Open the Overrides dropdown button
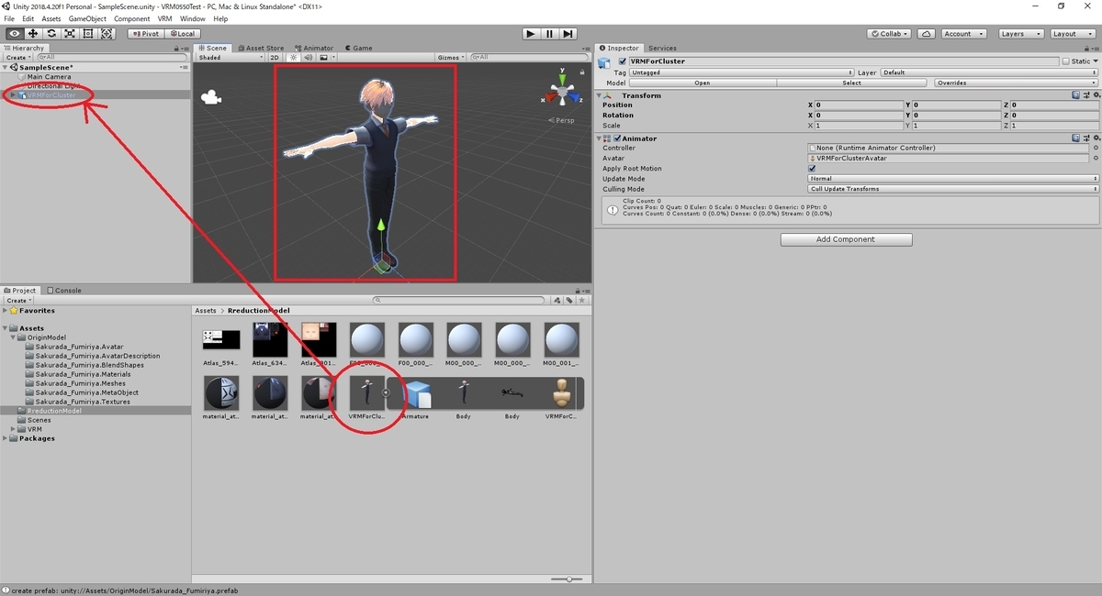 [x=1015, y=83]
